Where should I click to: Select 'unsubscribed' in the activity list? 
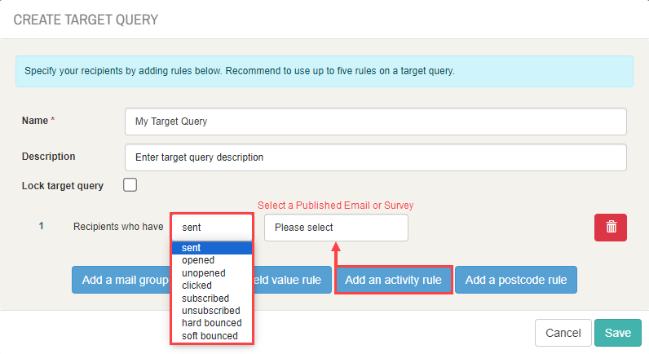click(x=212, y=311)
